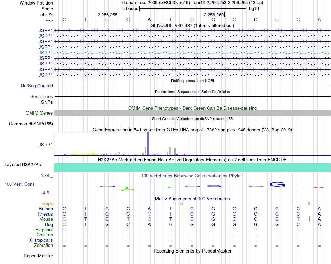Click 'Repeating Elements by RepeatMasker' title
Screen dimensions: 331x264
coord(192,251)
